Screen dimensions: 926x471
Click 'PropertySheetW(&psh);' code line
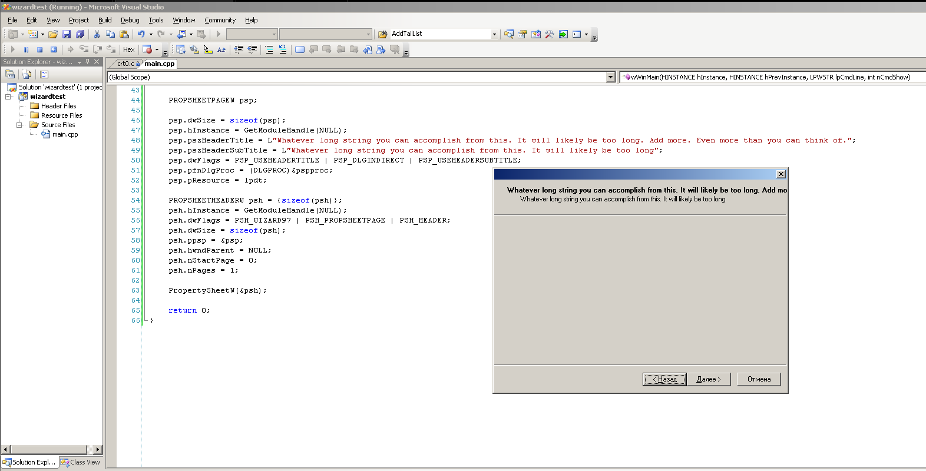click(x=217, y=290)
